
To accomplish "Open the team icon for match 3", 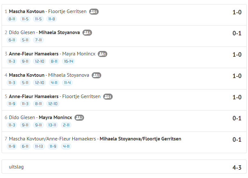I will pos(103,54).
